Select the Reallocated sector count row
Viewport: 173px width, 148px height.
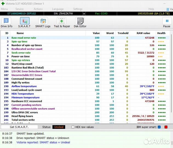[x=85, y=49]
